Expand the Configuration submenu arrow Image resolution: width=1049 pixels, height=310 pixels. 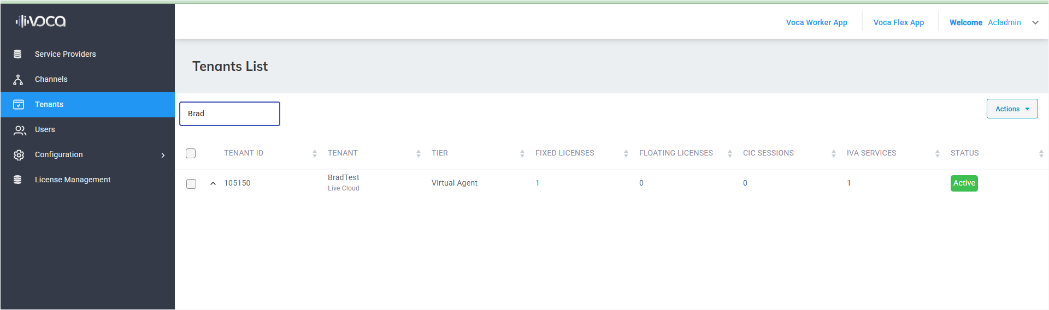[x=163, y=155]
